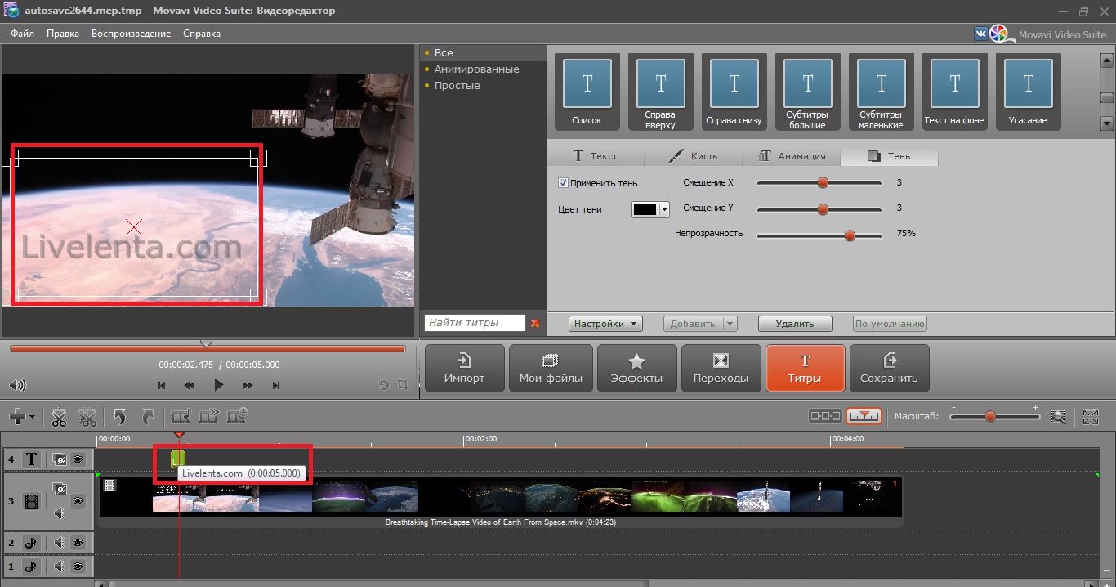Open the Настройки dropdown button
The image size is (1116, 587).
pyautogui.click(x=605, y=324)
